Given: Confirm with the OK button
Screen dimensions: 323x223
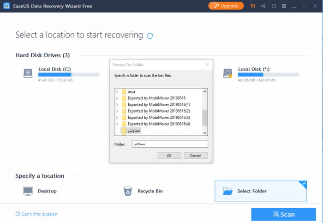Looking at the screenshot, I should [169, 156].
